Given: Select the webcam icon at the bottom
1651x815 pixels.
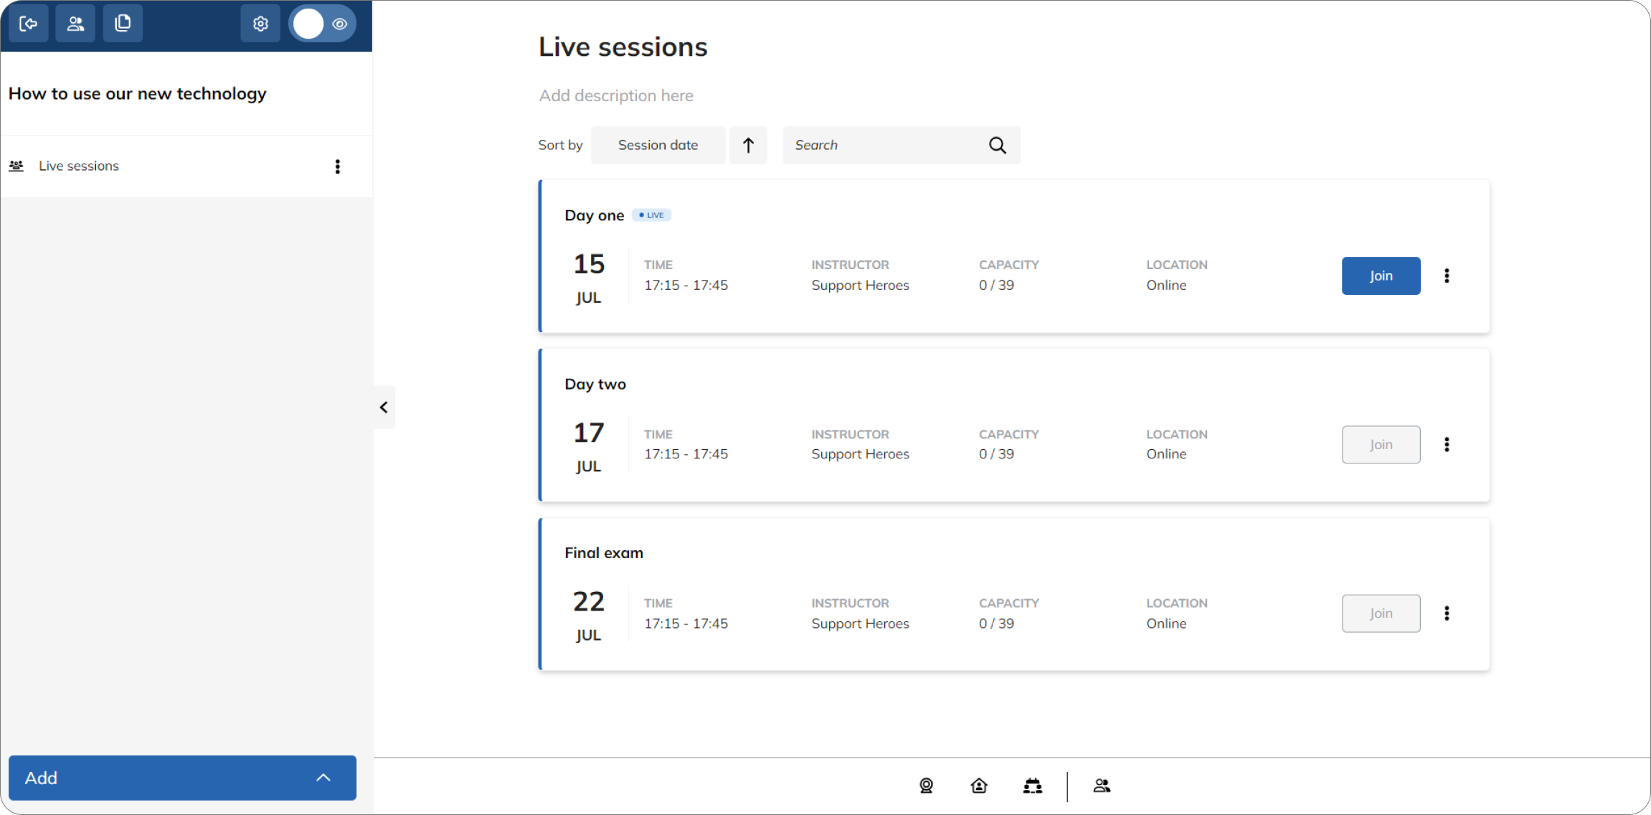Looking at the screenshot, I should point(926,786).
